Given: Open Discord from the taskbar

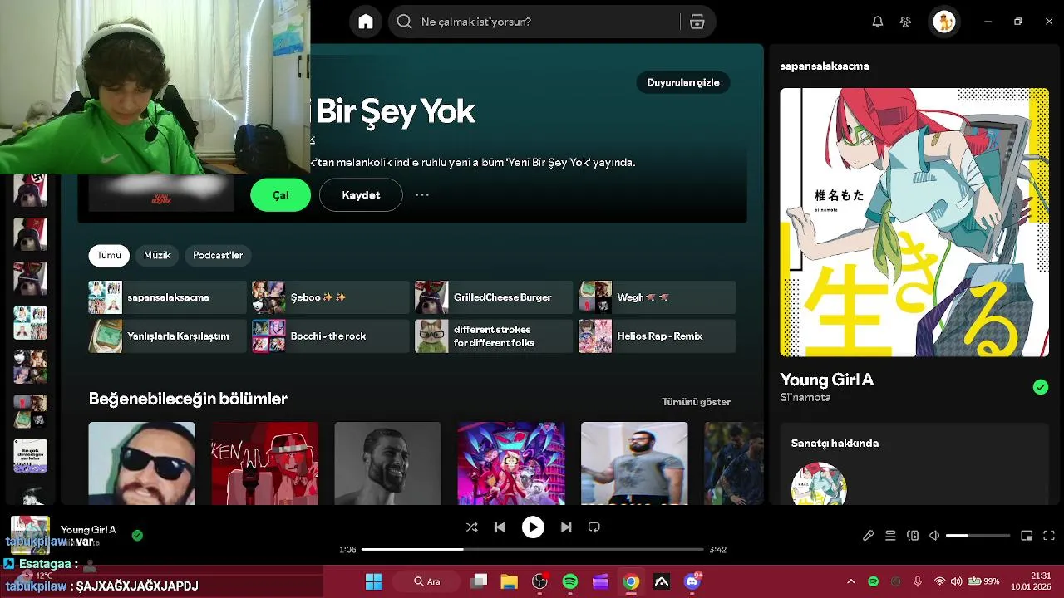Looking at the screenshot, I should click(x=692, y=581).
